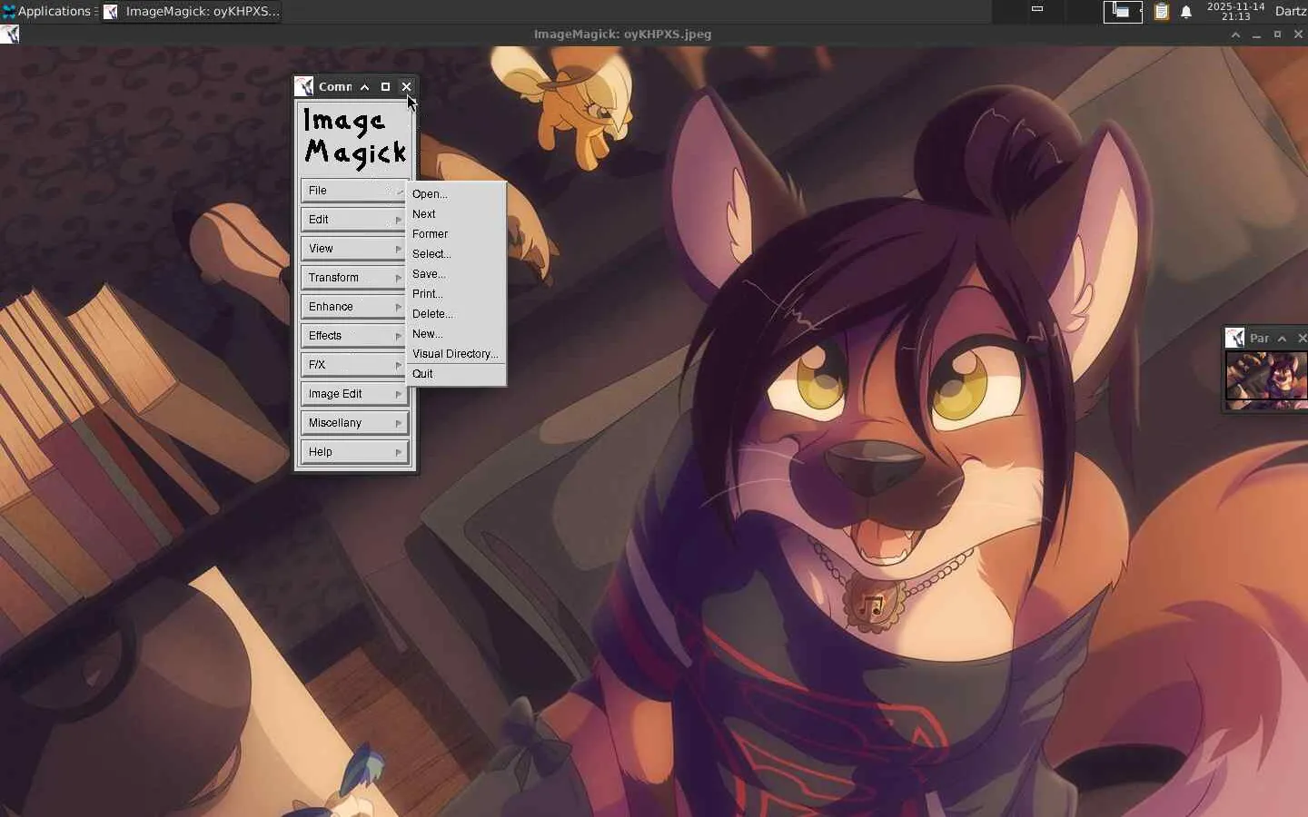This screenshot has width=1308, height=817.
Task: Click the Commands window title text
Action: (335, 87)
